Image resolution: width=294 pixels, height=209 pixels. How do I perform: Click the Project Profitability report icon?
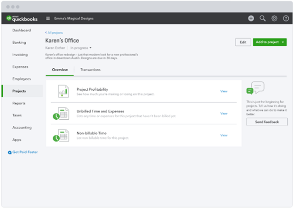(64, 91)
